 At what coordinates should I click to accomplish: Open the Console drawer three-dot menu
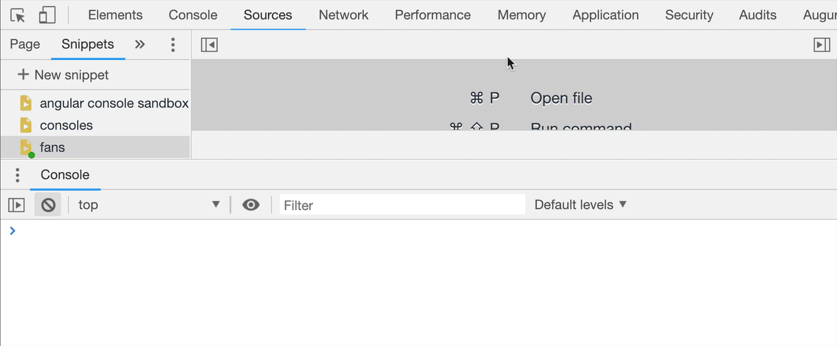(17, 175)
